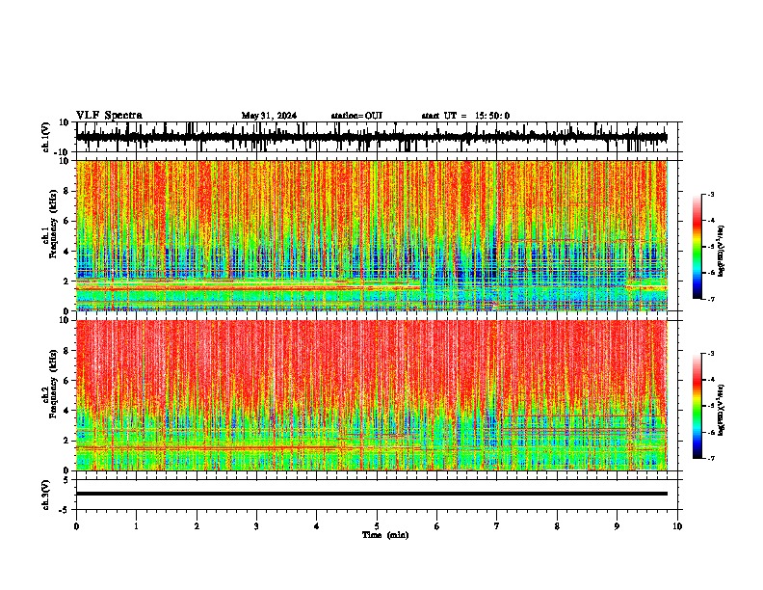
Task: Click the time axis tick label 0
Action: (76, 525)
